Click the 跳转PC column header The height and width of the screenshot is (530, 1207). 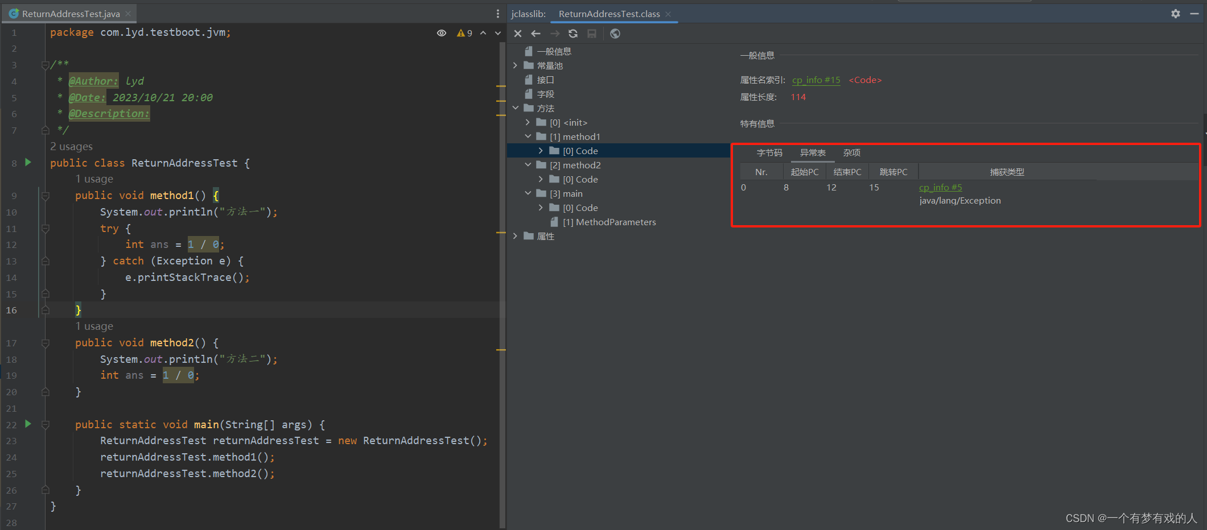(893, 172)
